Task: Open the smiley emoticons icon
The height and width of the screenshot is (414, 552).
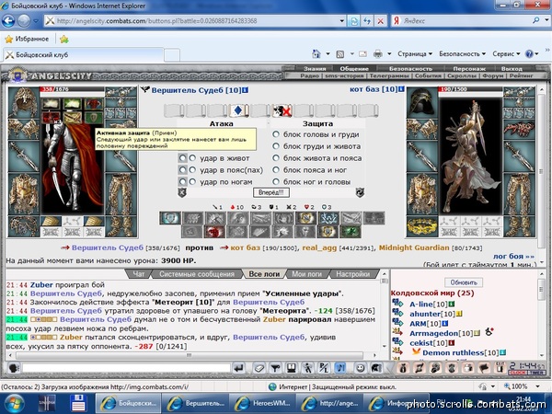Action: [360, 368]
